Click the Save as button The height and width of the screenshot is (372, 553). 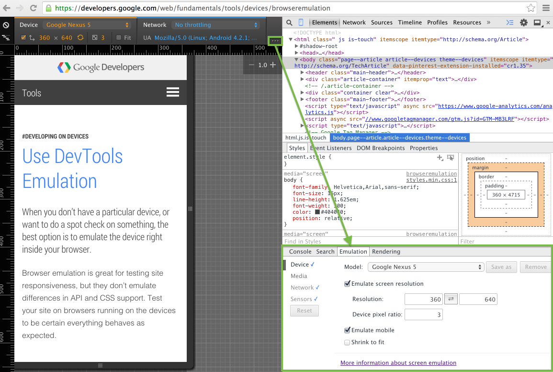click(x=501, y=267)
